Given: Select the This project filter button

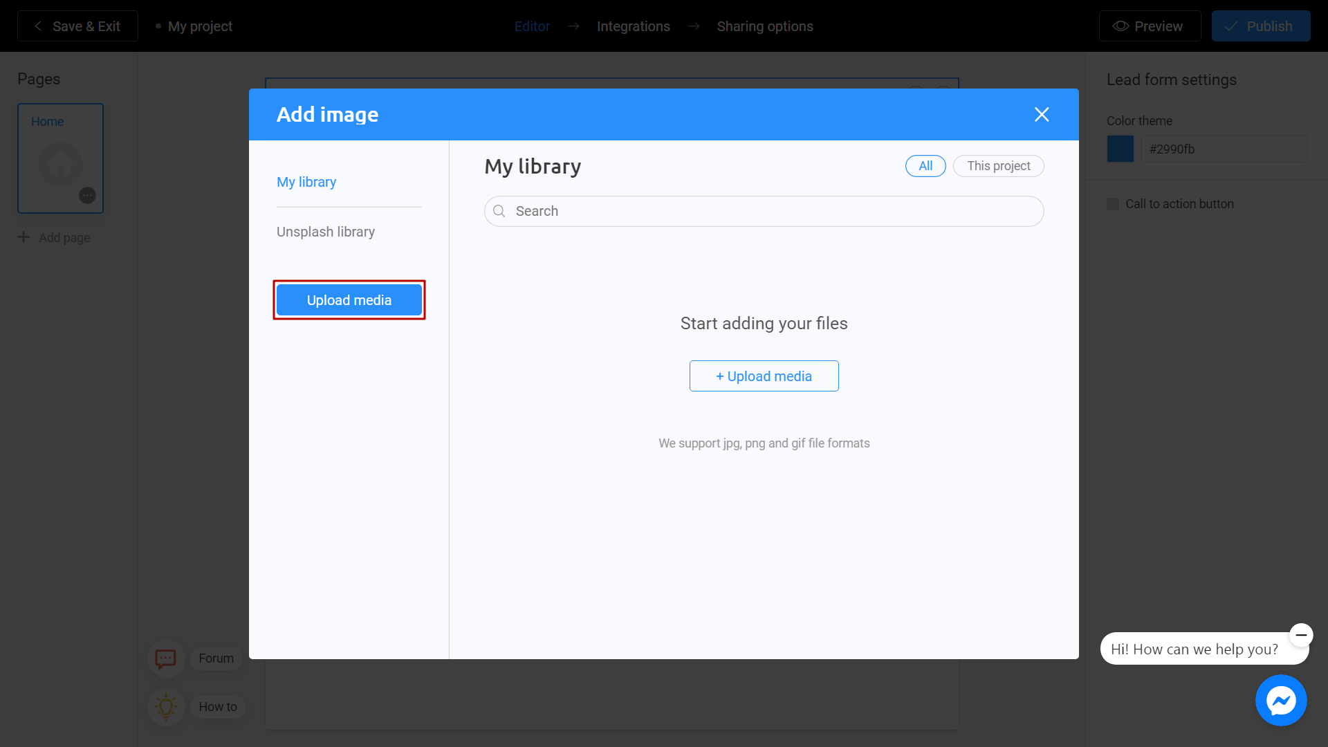Looking at the screenshot, I should [x=998, y=166].
